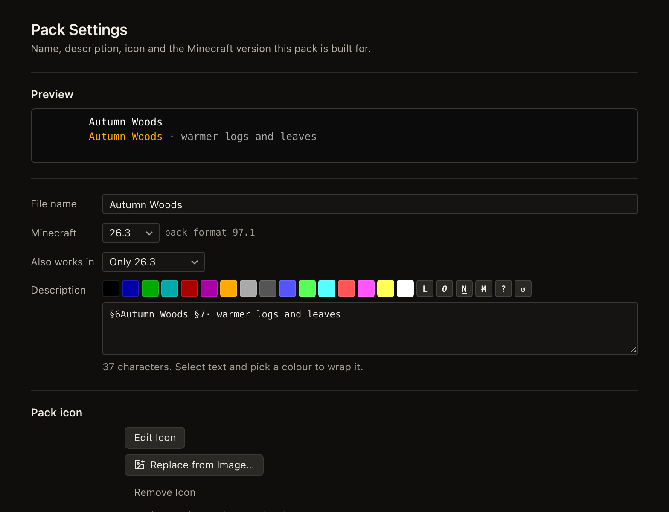Click the reset formatting arrow button

tap(523, 288)
